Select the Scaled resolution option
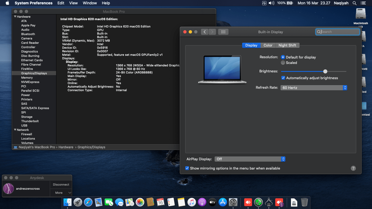Viewport: 372px width, 209px height. point(283,63)
